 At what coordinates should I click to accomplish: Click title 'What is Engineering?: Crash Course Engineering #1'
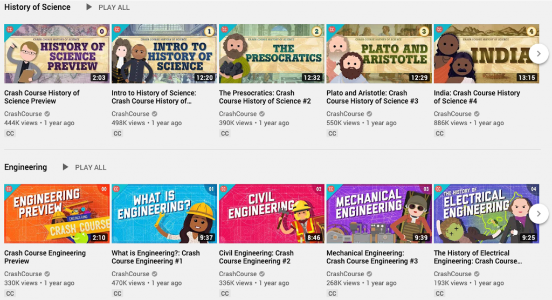point(156,257)
